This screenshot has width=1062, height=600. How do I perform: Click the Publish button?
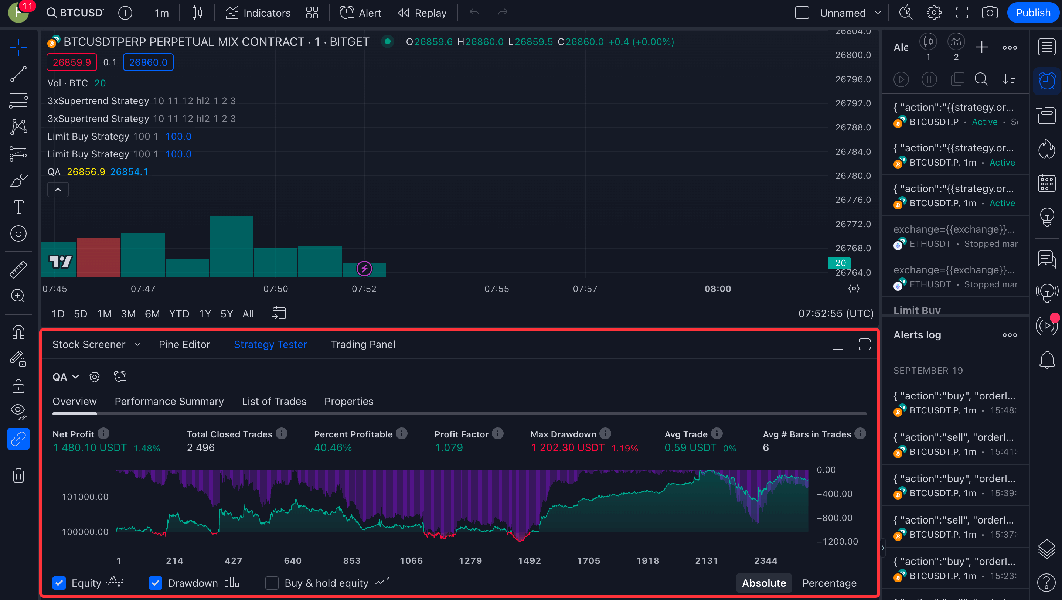(x=1033, y=13)
